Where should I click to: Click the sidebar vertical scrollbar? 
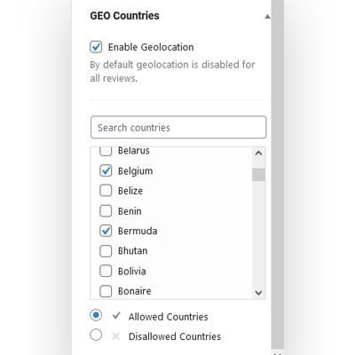coord(278,177)
